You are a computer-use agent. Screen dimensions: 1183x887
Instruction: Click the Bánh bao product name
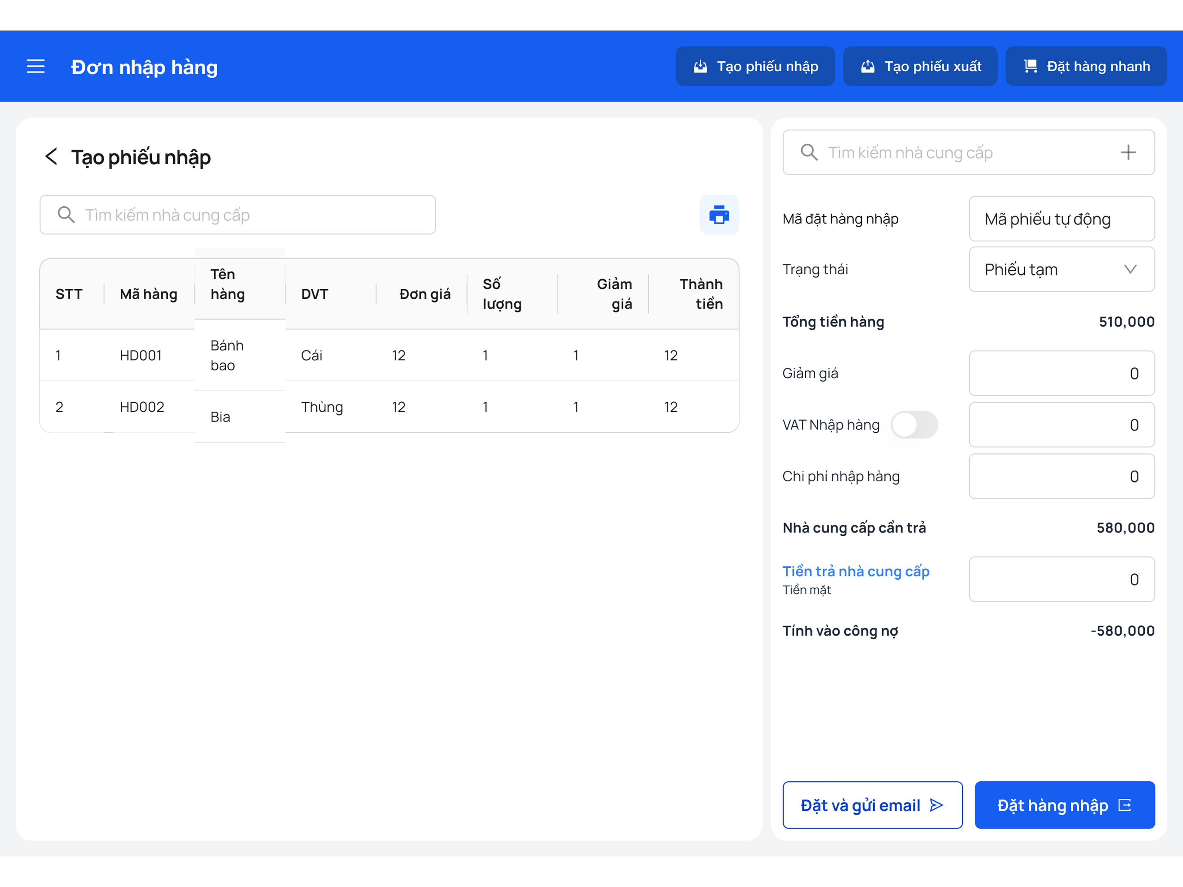point(227,355)
